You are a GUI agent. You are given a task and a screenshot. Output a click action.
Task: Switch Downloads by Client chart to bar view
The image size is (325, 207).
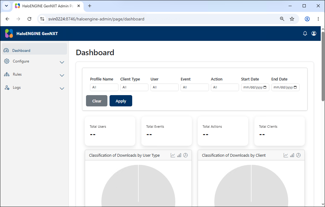click(x=292, y=155)
